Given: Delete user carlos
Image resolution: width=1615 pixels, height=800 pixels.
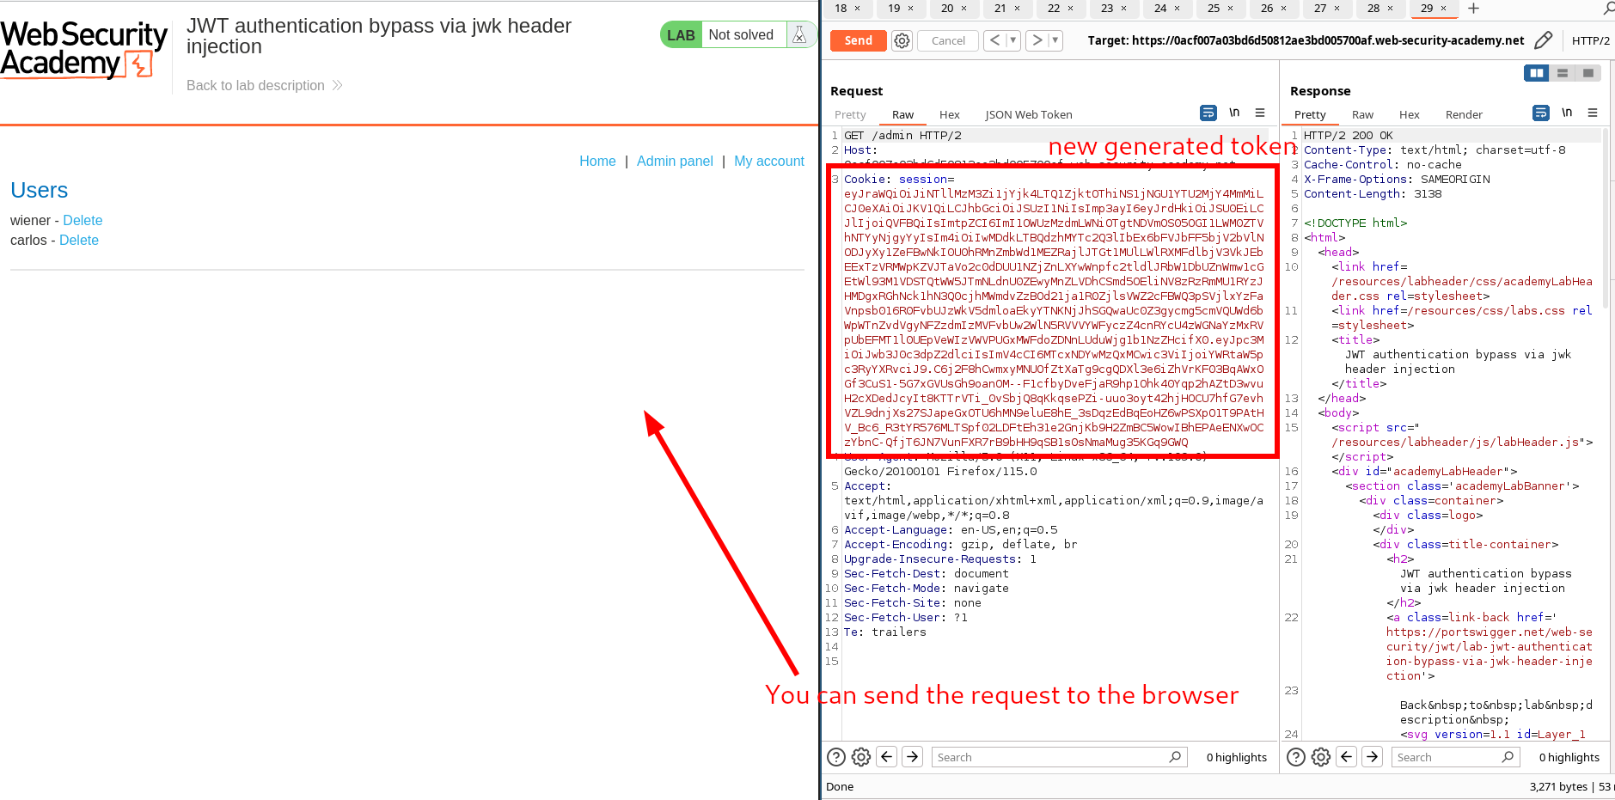Looking at the screenshot, I should click(x=79, y=240).
